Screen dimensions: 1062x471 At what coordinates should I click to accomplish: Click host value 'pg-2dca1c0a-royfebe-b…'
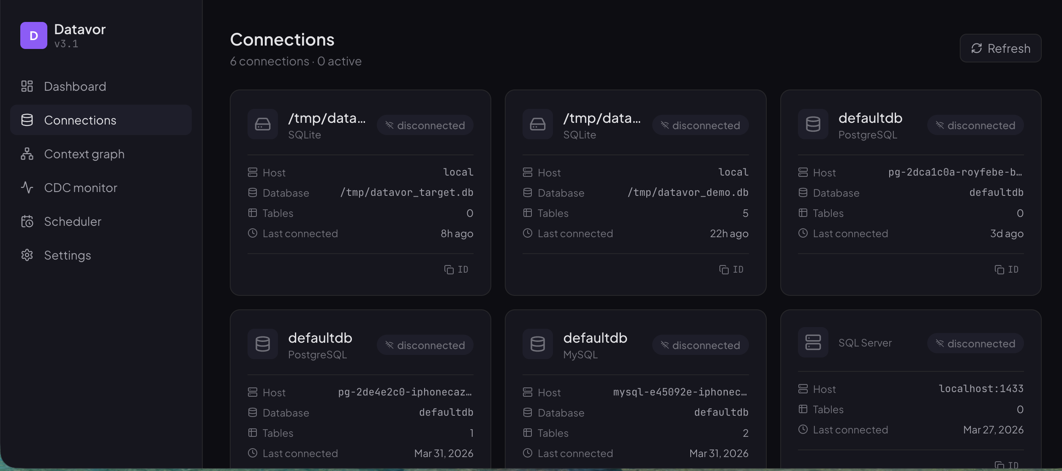[956, 172]
